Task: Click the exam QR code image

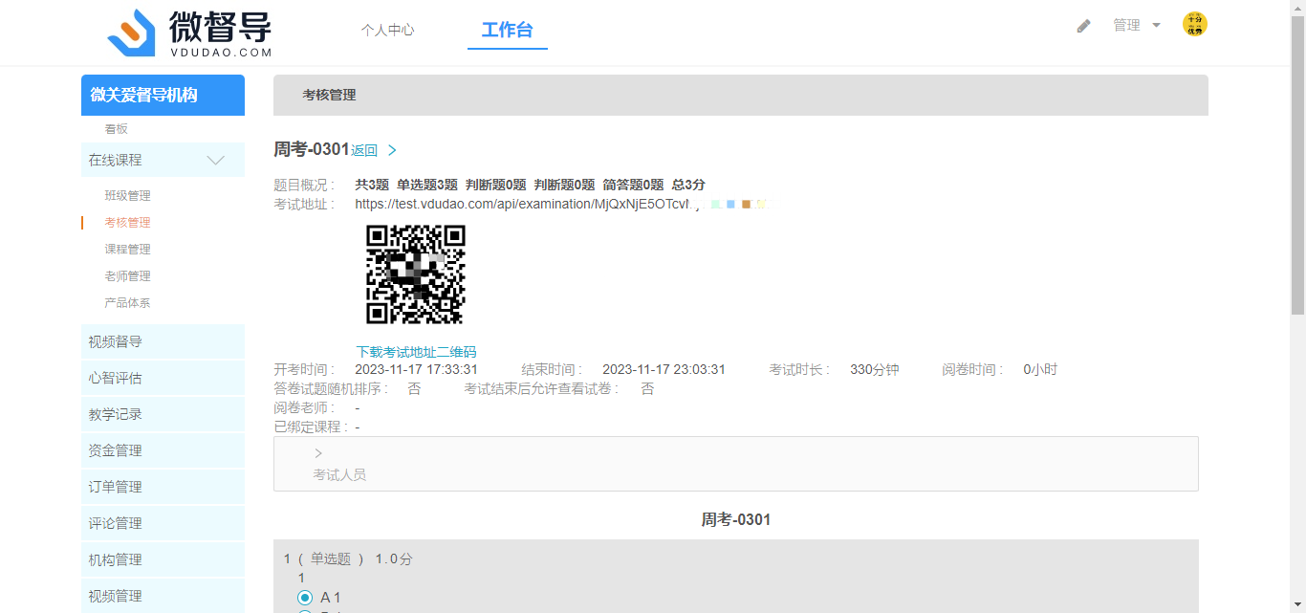Action: 416,274
